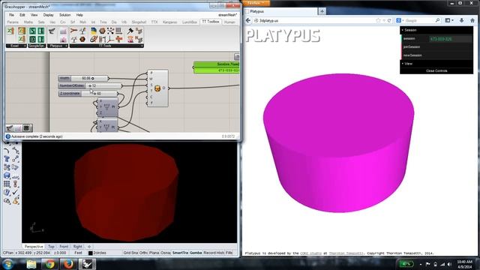This screenshot has width=480, height=270.
Task: Click the Feet units status field
Action: coord(78,253)
